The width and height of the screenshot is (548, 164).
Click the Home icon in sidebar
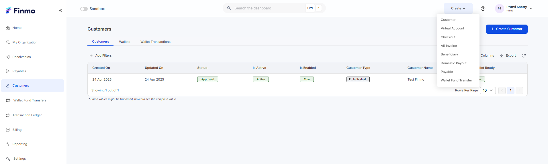(8, 28)
